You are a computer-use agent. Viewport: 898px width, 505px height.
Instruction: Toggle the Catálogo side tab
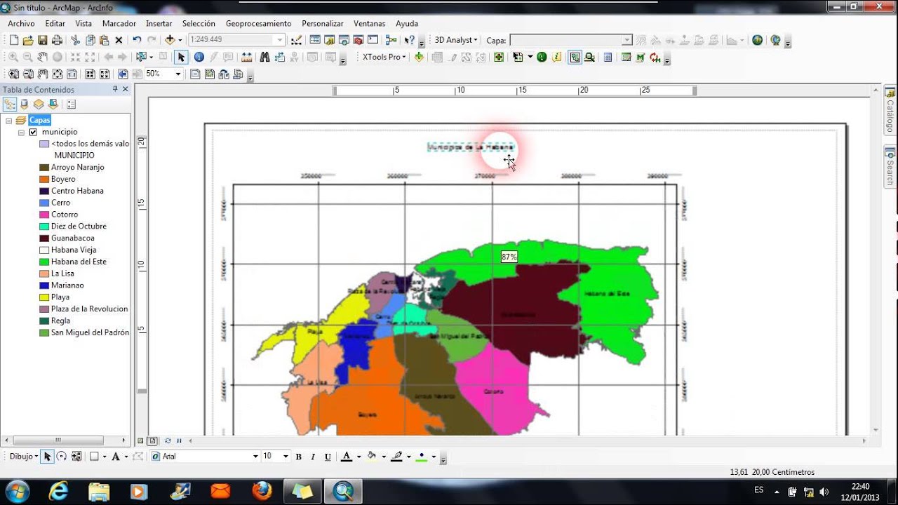pyautogui.click(x=890, y=112)
